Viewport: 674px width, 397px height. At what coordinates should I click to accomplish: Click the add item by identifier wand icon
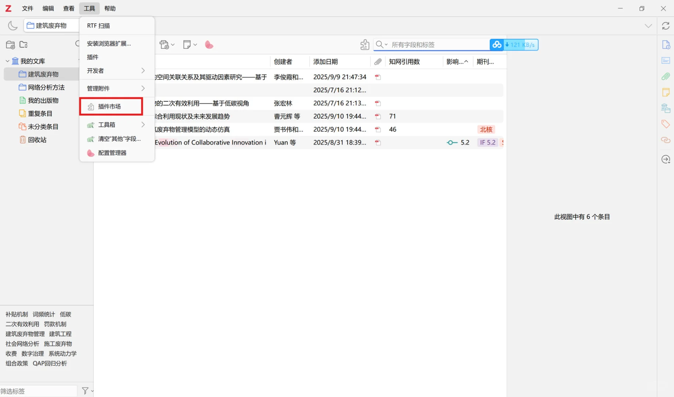(364, 44)
